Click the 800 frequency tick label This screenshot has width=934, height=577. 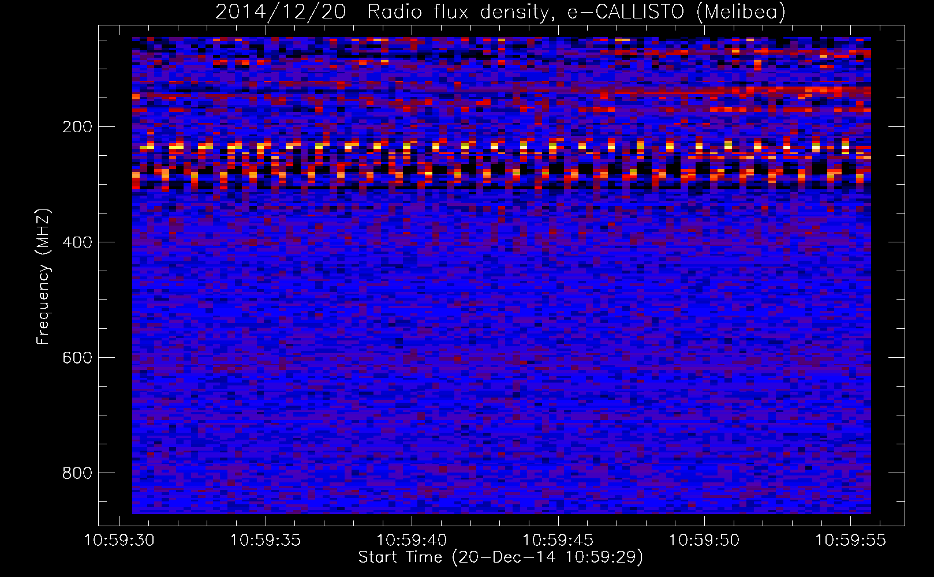[x=77, y=473]
